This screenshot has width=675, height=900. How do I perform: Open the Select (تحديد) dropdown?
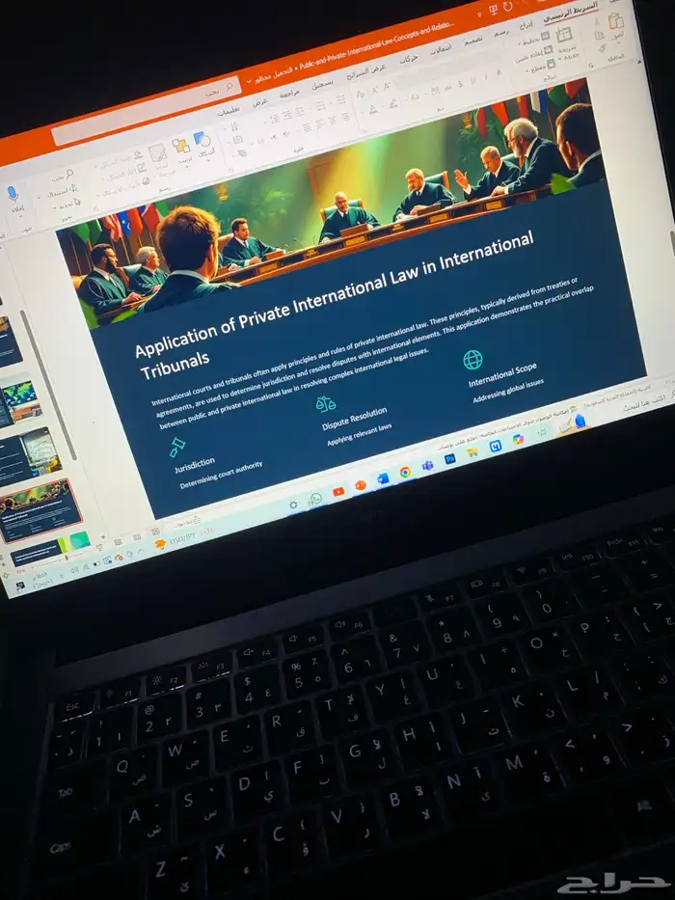69,204
